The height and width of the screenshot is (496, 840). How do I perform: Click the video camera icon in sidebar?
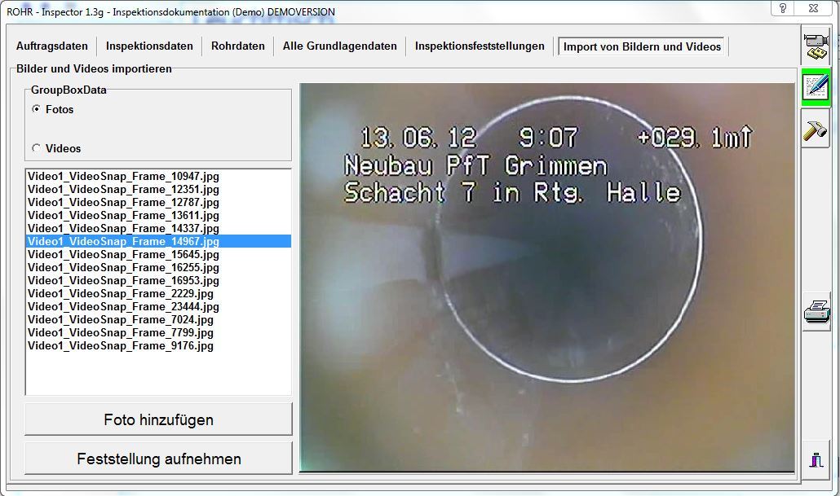816,46
